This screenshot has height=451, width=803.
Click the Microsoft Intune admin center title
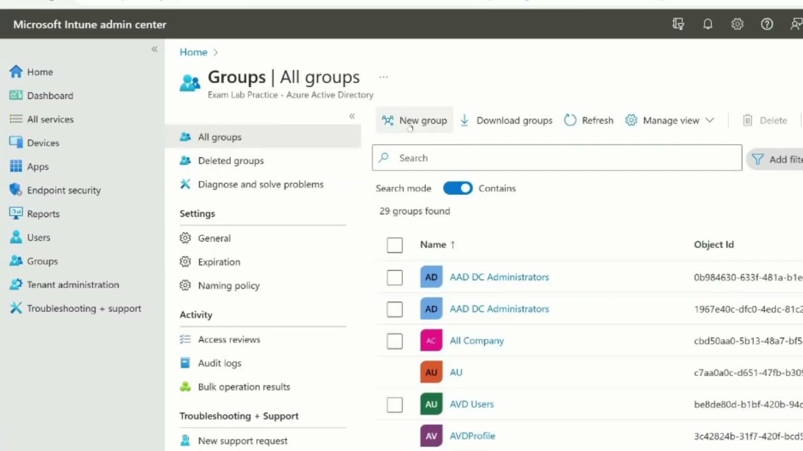[x=90, y=24]
